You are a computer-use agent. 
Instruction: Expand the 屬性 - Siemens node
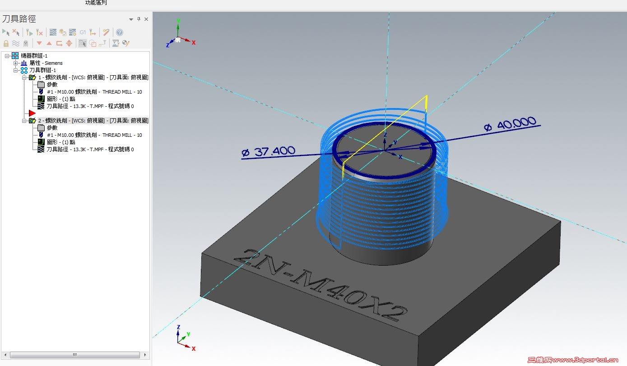(x=16, y=63)
